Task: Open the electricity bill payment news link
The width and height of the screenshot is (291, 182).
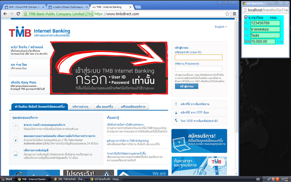Action: click(x=125, y=124)
